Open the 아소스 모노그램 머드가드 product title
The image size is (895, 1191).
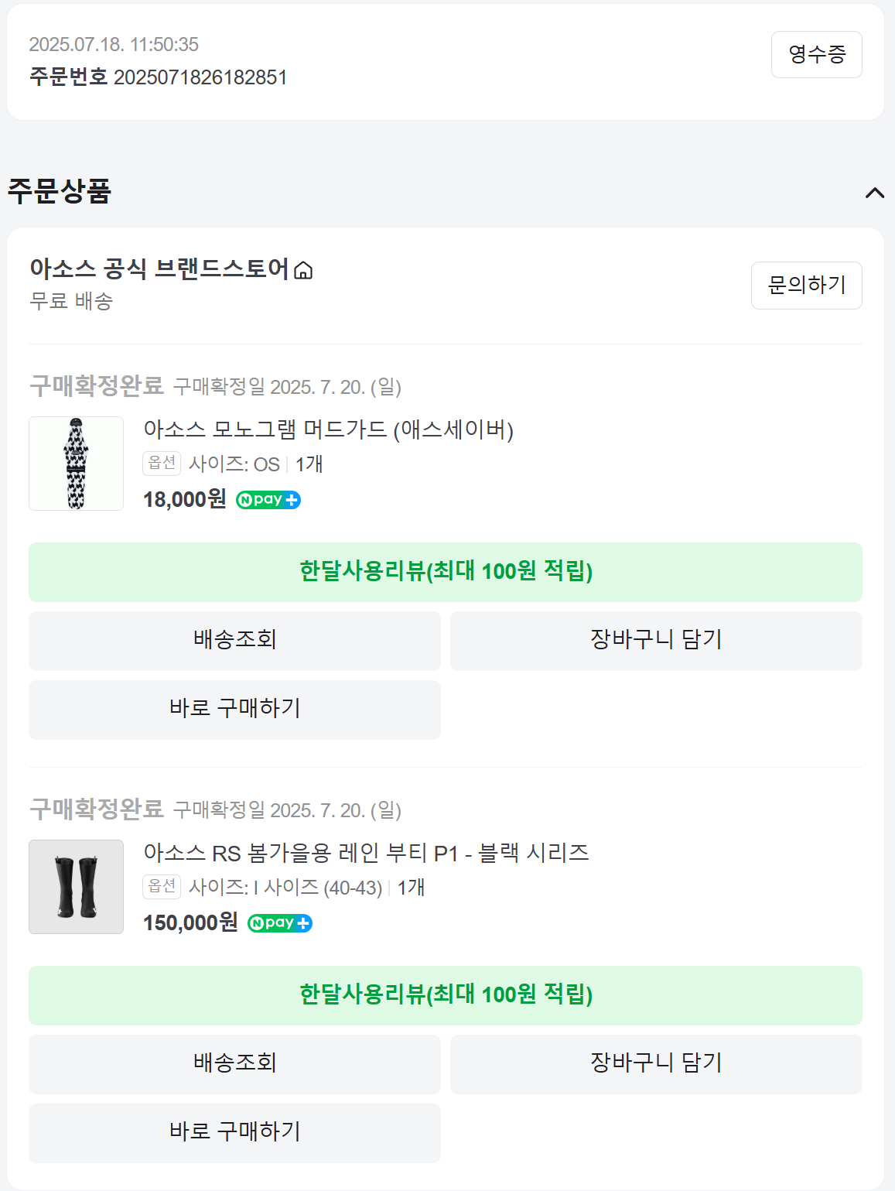point(328,430)
